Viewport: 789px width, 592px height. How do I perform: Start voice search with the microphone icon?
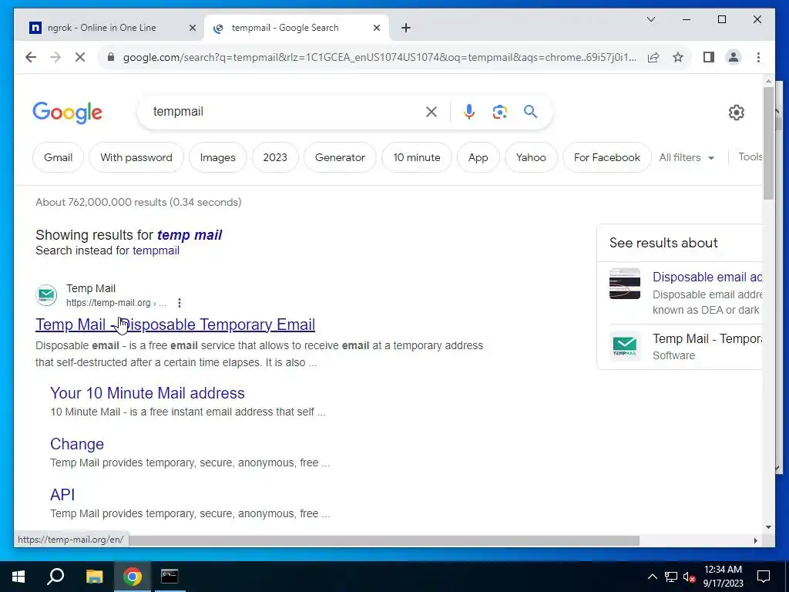click(x=469, y=112)
